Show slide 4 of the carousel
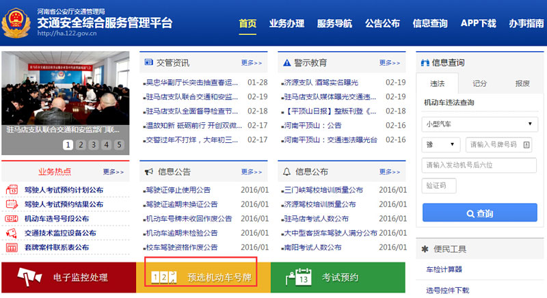The image size is (547, 298). point(107,145)
